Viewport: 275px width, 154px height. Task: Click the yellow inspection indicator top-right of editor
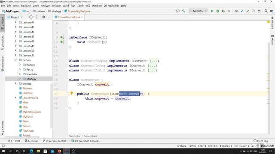268,22
